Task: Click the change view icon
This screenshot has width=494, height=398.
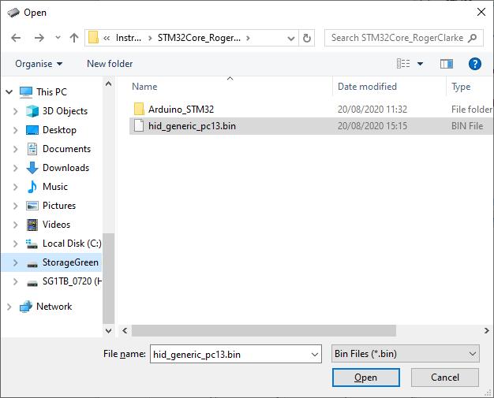Action: point(404,64)
